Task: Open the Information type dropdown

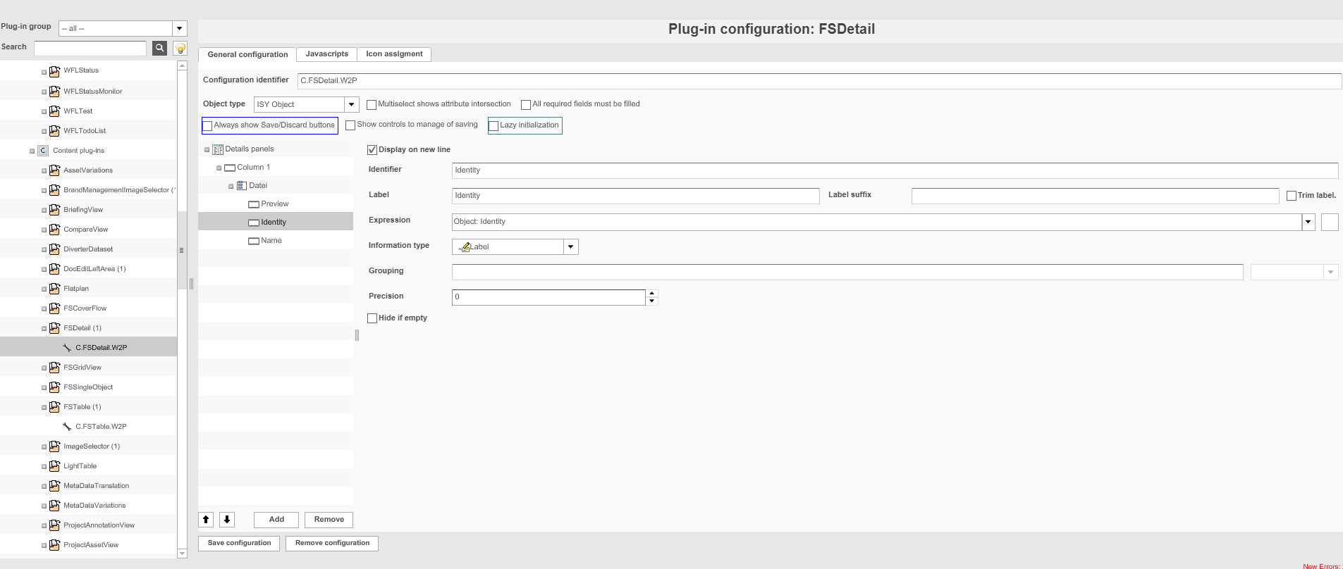Action: point(570,247)
